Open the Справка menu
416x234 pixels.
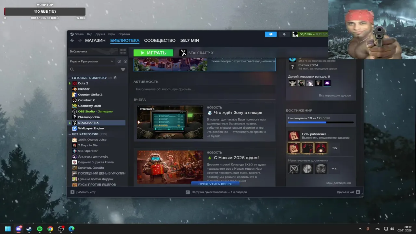coord(124,34)
